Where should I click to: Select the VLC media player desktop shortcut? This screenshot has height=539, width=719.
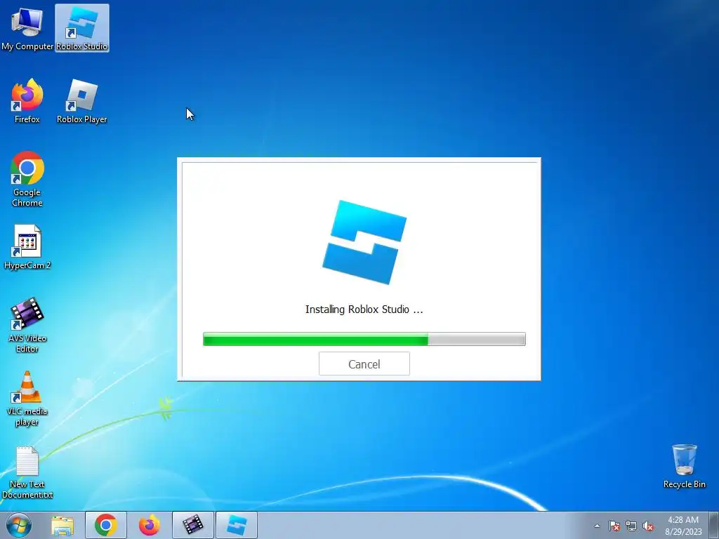tap(27, 399)
